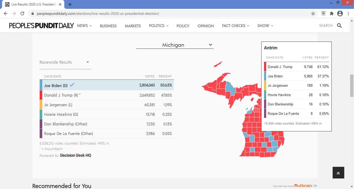Expand the POLITICS menu
The height and width of the screenshot is (189, 354).
[x=159, y=26]
